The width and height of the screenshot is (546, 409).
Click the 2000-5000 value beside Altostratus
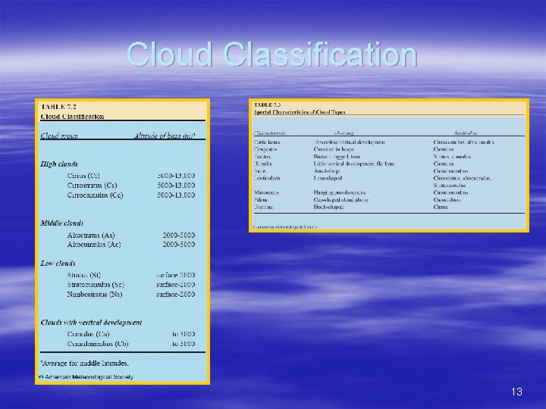pos(179,236)
